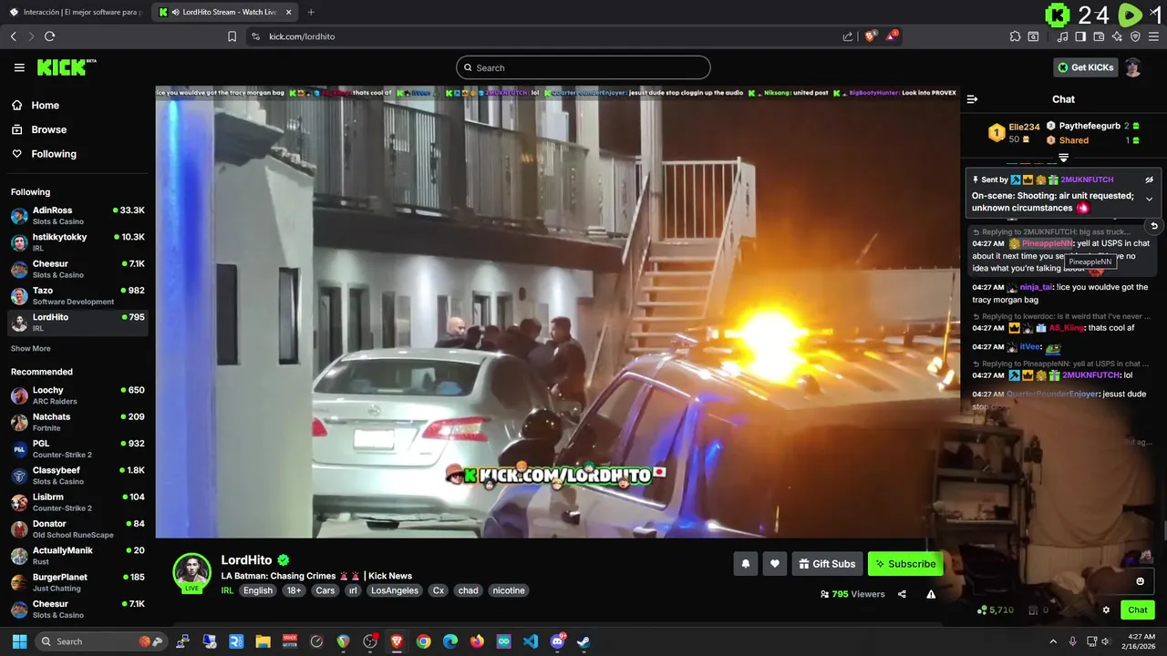Collapse the chat panel with arrow icon
The image size is (1167, 656).
click(972, 99)
